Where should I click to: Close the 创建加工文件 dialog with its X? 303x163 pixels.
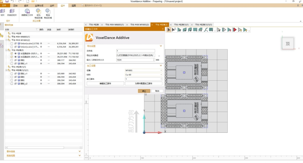pos(163,29)
